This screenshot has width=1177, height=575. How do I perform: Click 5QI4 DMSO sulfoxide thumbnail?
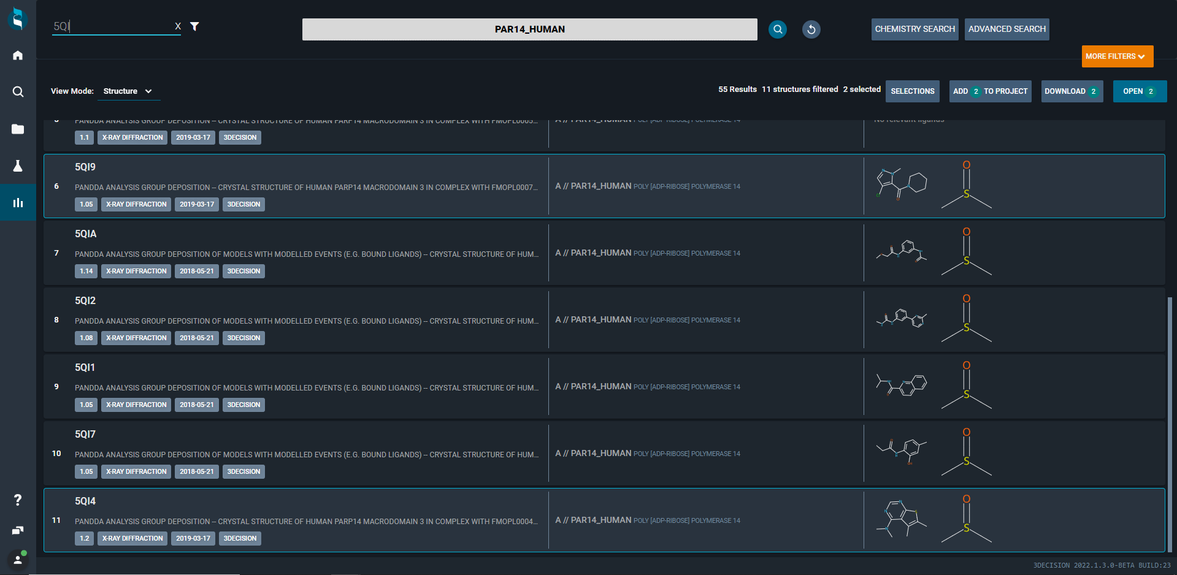point(967,519)
